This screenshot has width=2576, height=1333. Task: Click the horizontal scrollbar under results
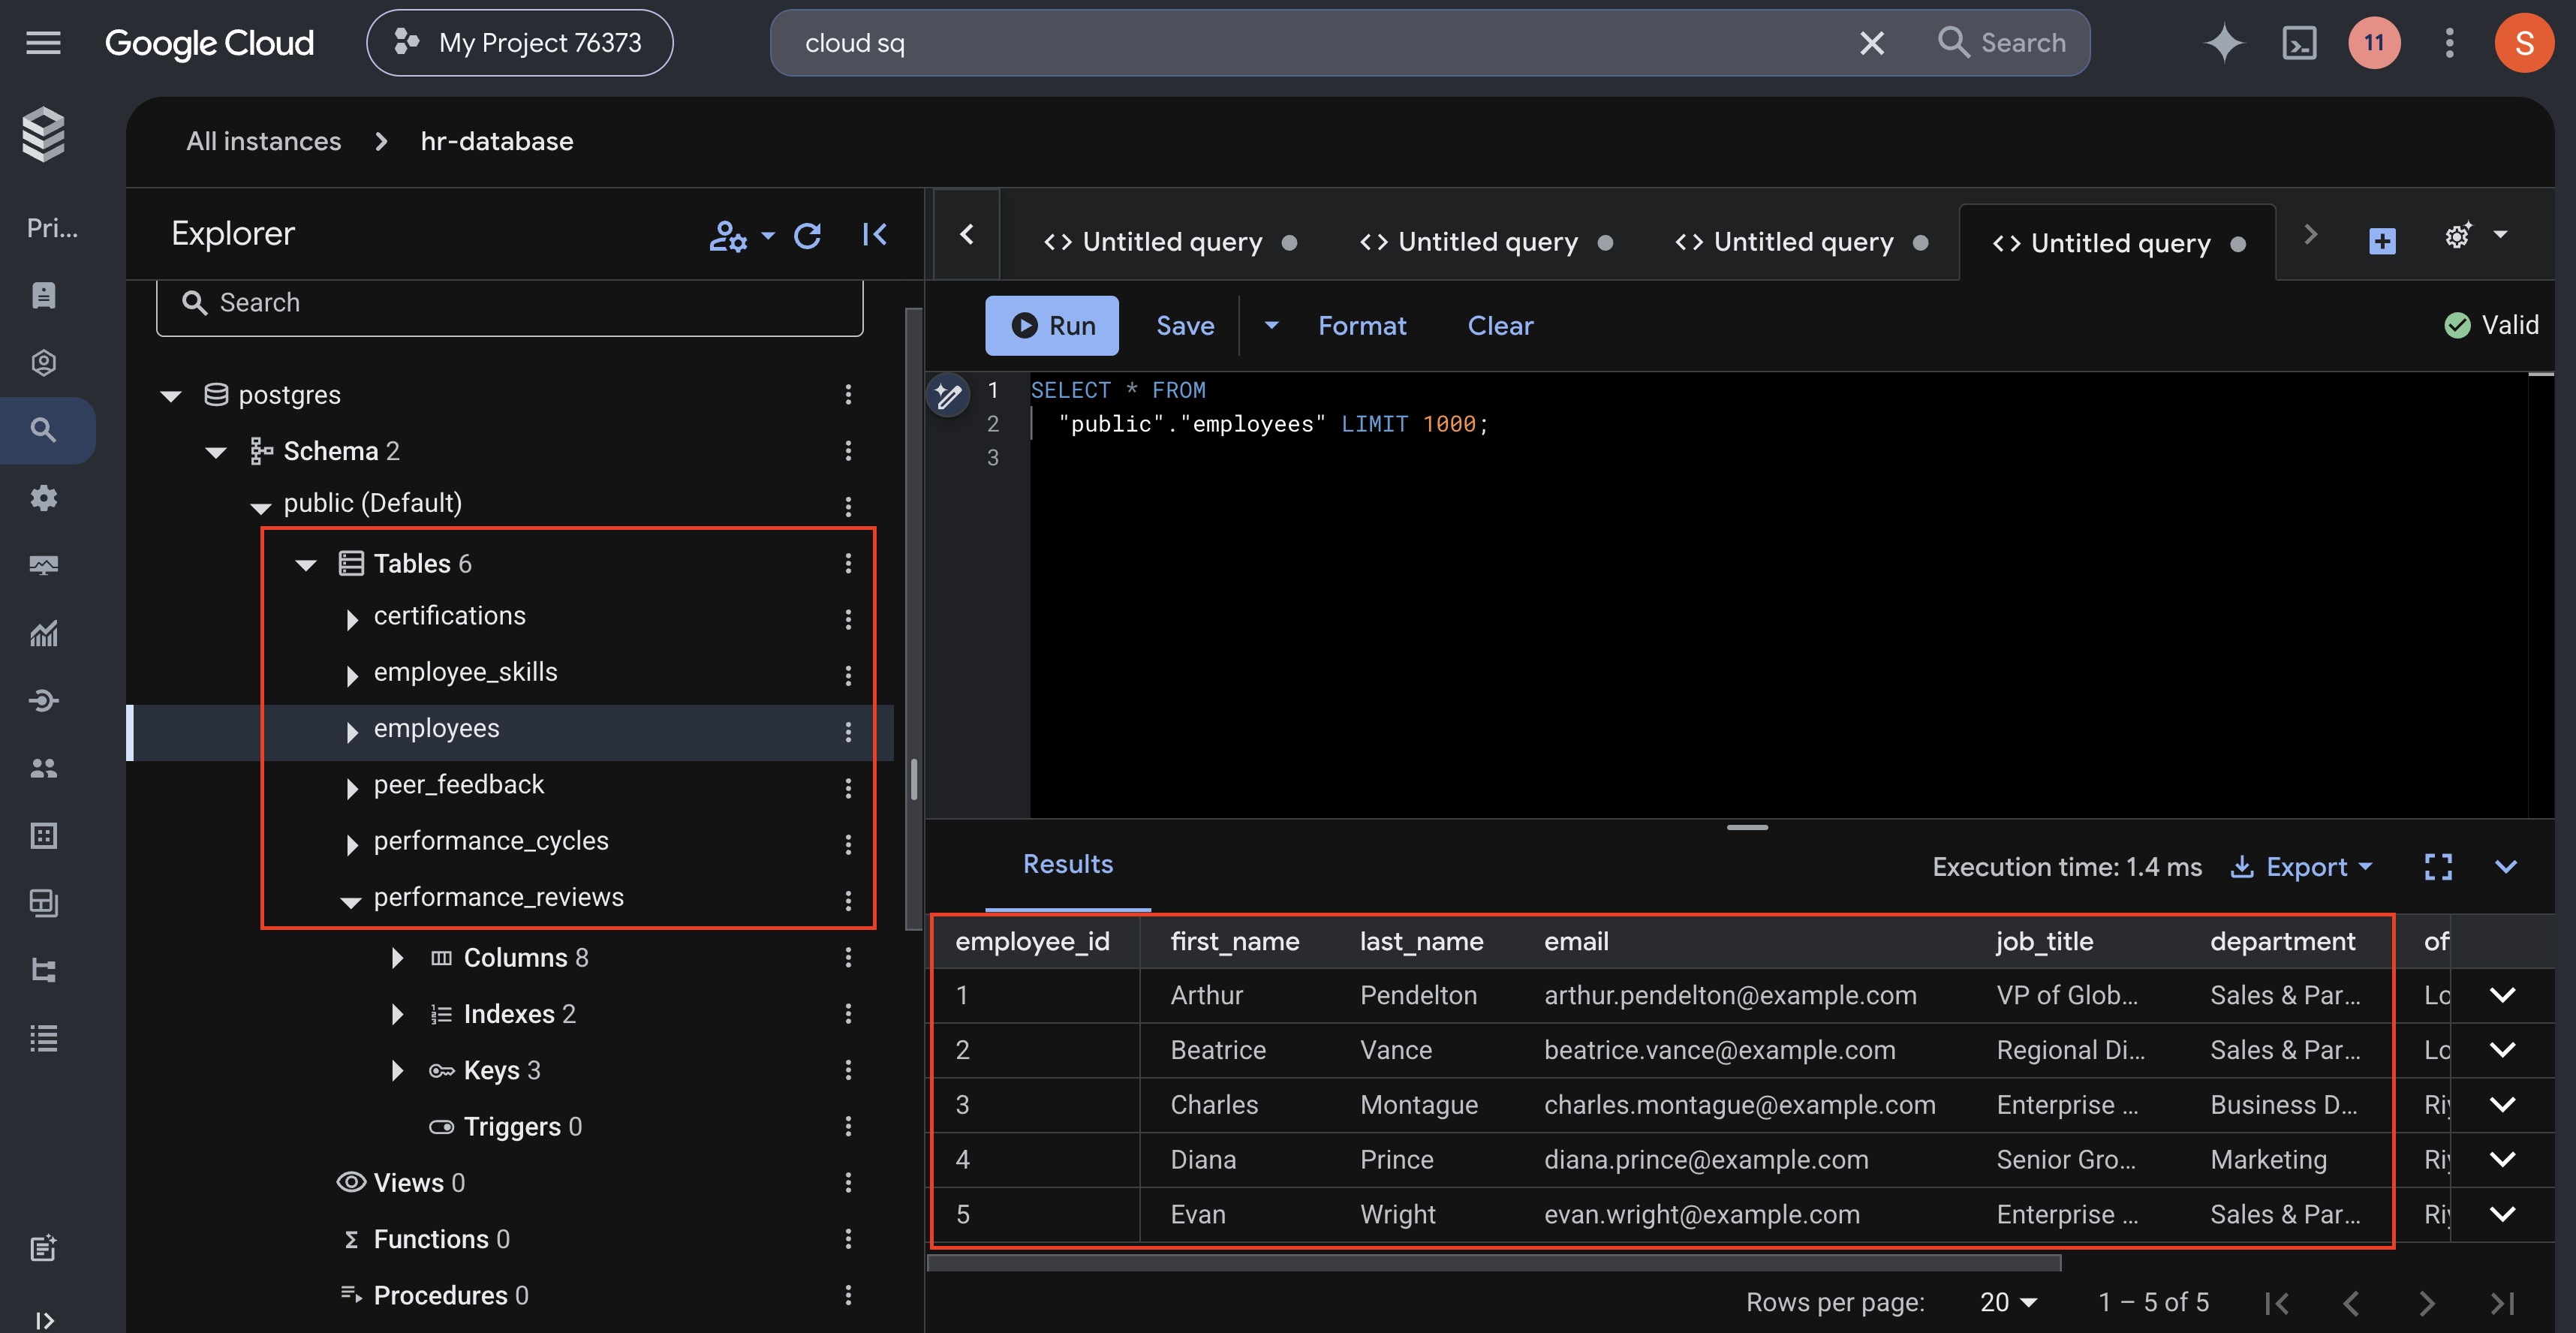[x=1495, y=1263]
